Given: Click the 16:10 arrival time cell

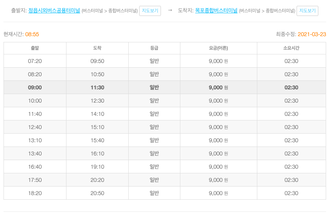Looking at the screenshot, I should click(98, 153).
